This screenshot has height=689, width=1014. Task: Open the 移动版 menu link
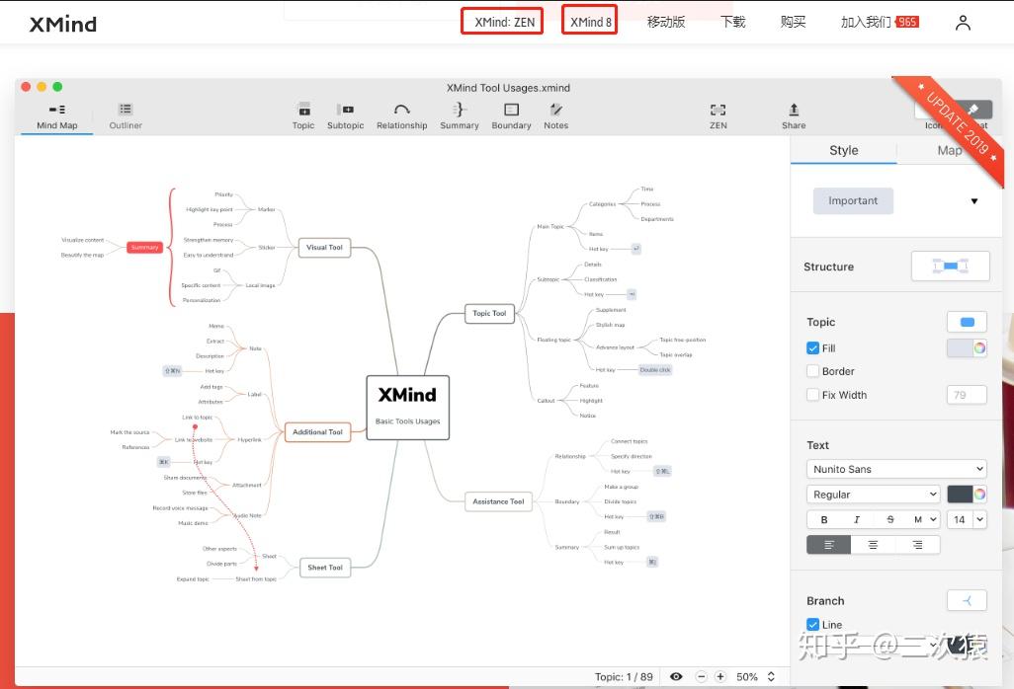[x=665, y=22]
